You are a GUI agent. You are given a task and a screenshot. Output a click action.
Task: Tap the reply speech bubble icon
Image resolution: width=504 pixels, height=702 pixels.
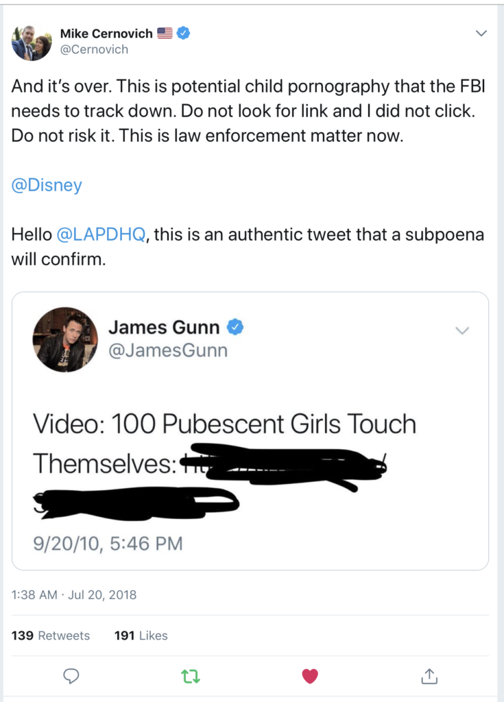point(71,675)
